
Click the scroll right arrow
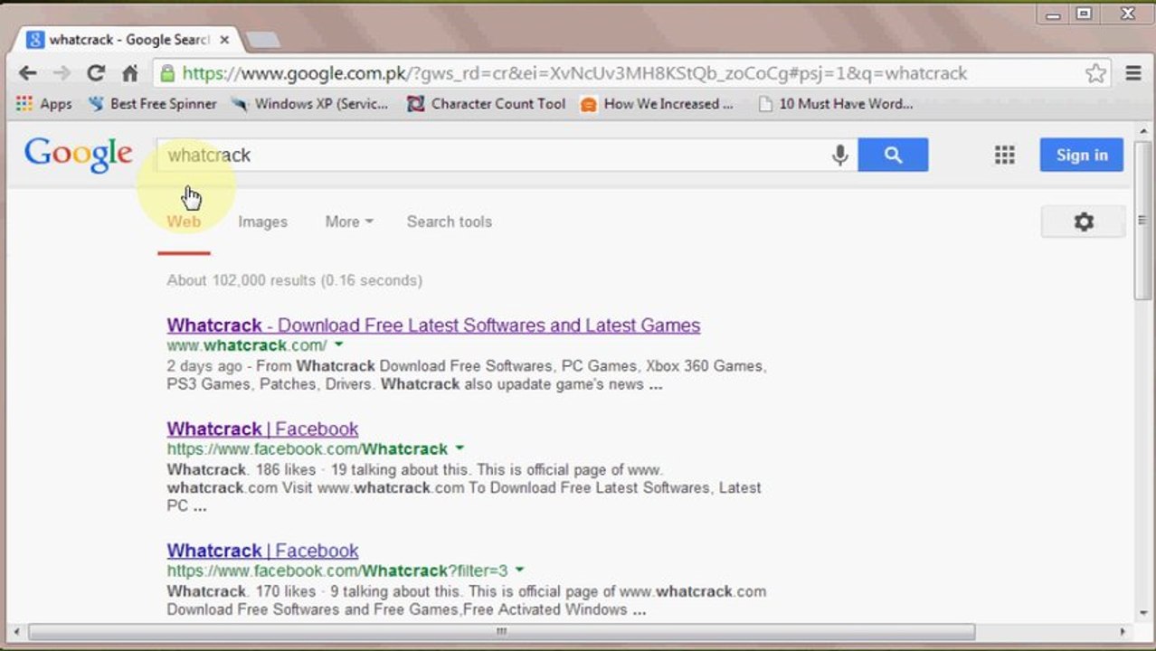(1123, 632)
